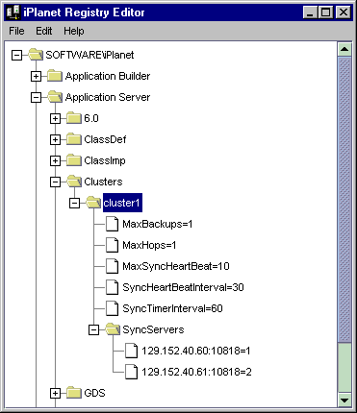Select the GDS key label
The height and width of the screenshot is (413, 357).
[94, 393]
